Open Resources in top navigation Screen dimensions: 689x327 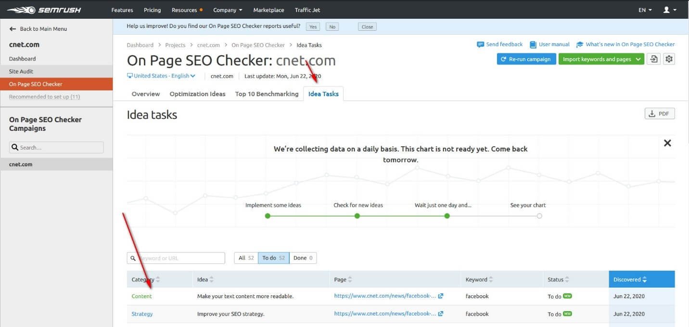(x=187, y=10)
